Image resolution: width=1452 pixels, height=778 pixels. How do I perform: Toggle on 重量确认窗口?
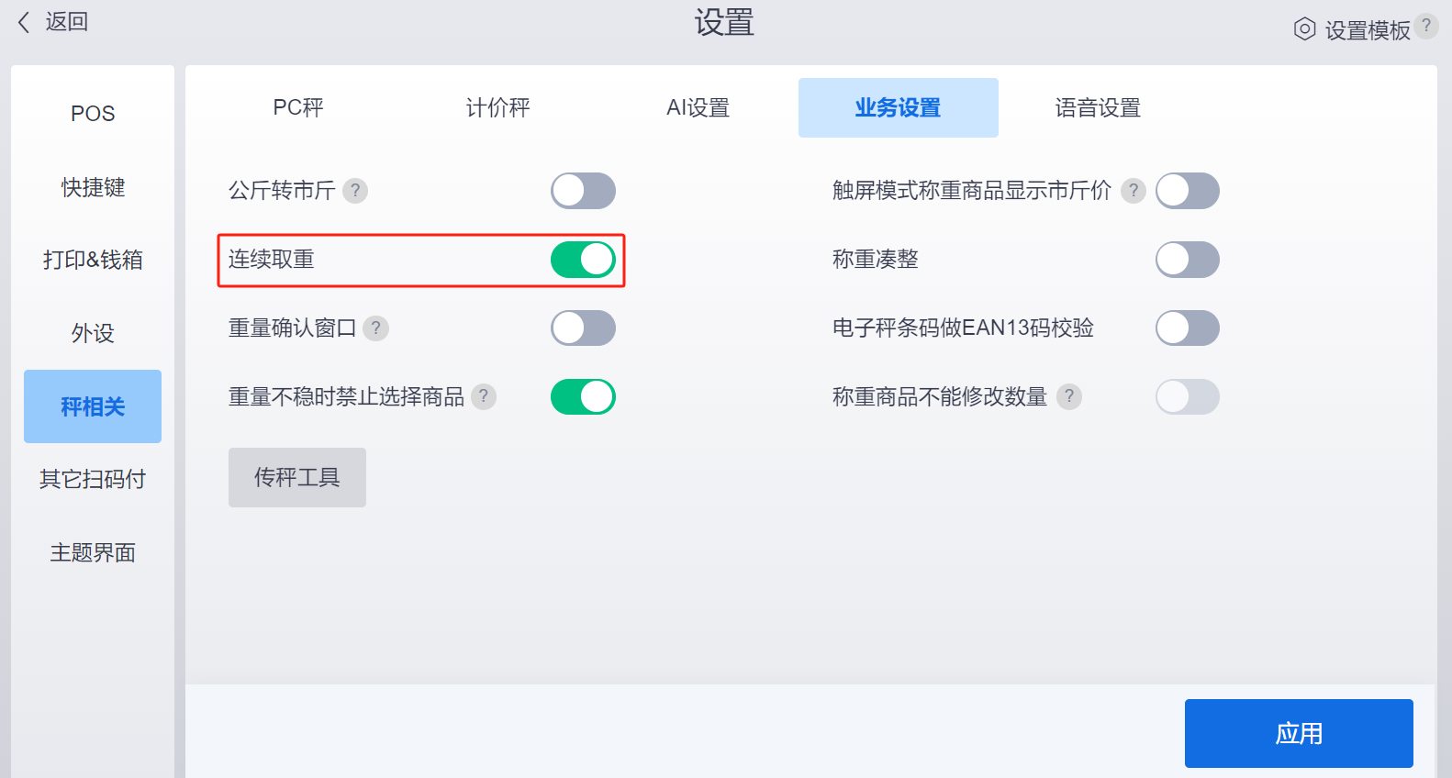583,328
